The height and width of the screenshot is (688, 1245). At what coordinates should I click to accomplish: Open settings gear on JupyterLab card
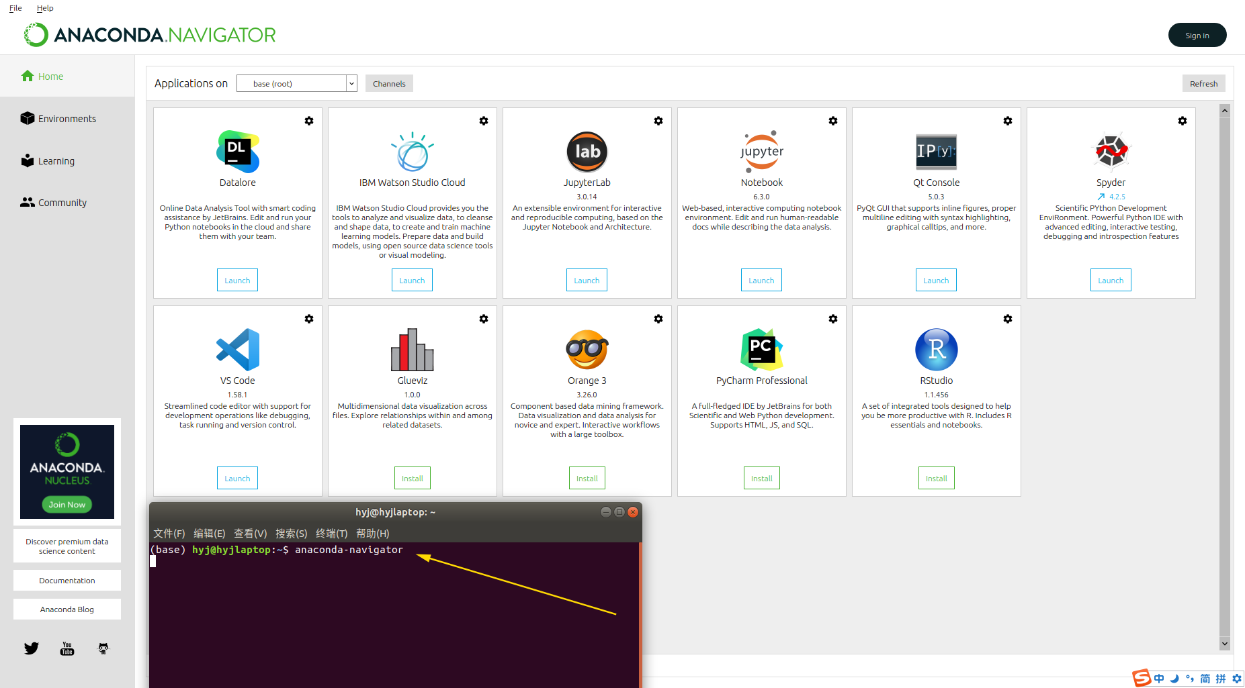click(x=658, y=121)
